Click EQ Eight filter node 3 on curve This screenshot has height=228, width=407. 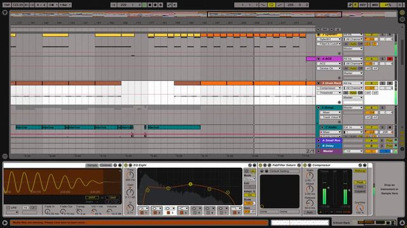[191, 184]
